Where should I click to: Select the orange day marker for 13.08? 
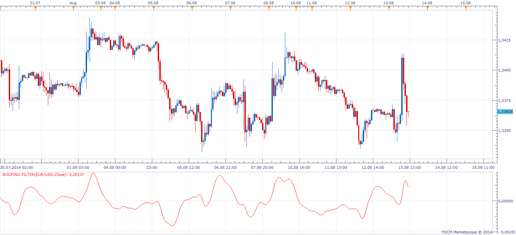(x=389, y=8)
